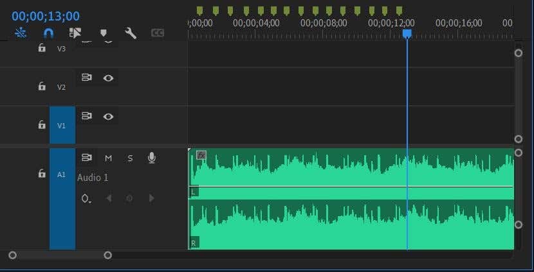The width and height of the screenshot is (534, 272).
Task: Click the playhead timecode 00;00;13;00
Action: pyautogui.click(x=46, y=16)
